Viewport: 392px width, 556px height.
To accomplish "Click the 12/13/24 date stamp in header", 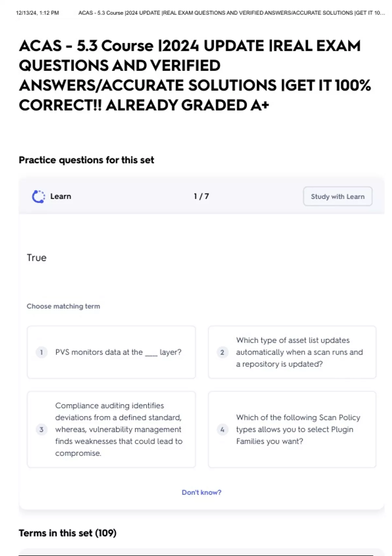I will [x=37, y=13].
